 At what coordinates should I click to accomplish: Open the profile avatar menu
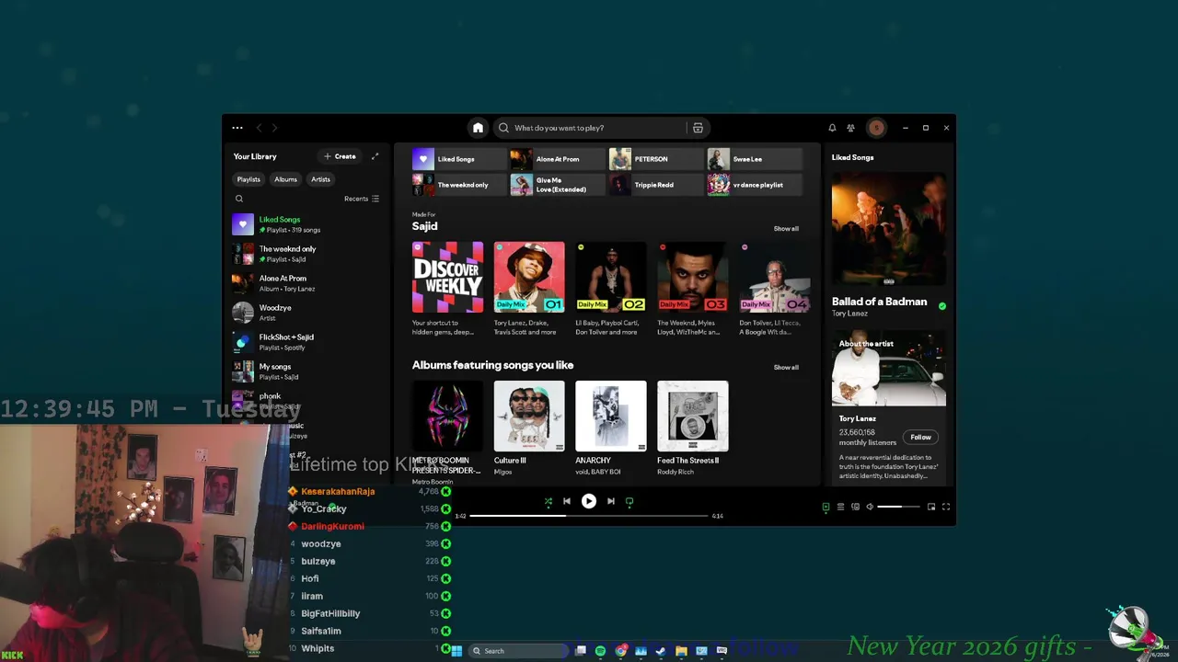[876, 128]
